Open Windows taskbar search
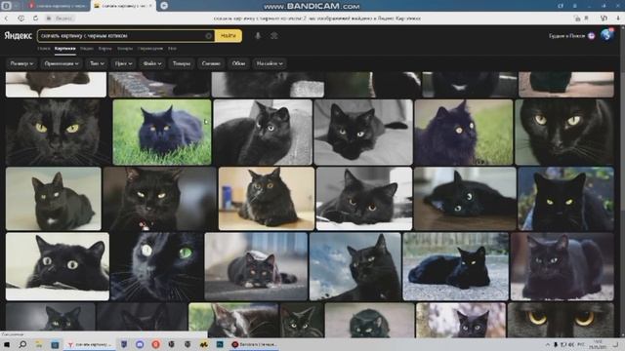The width and height of the screenshot is (625, 351). tap(22, 344)
